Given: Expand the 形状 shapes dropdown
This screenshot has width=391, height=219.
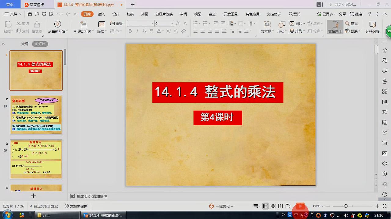Looking at the screenshot, I should (x=281, y=31).
